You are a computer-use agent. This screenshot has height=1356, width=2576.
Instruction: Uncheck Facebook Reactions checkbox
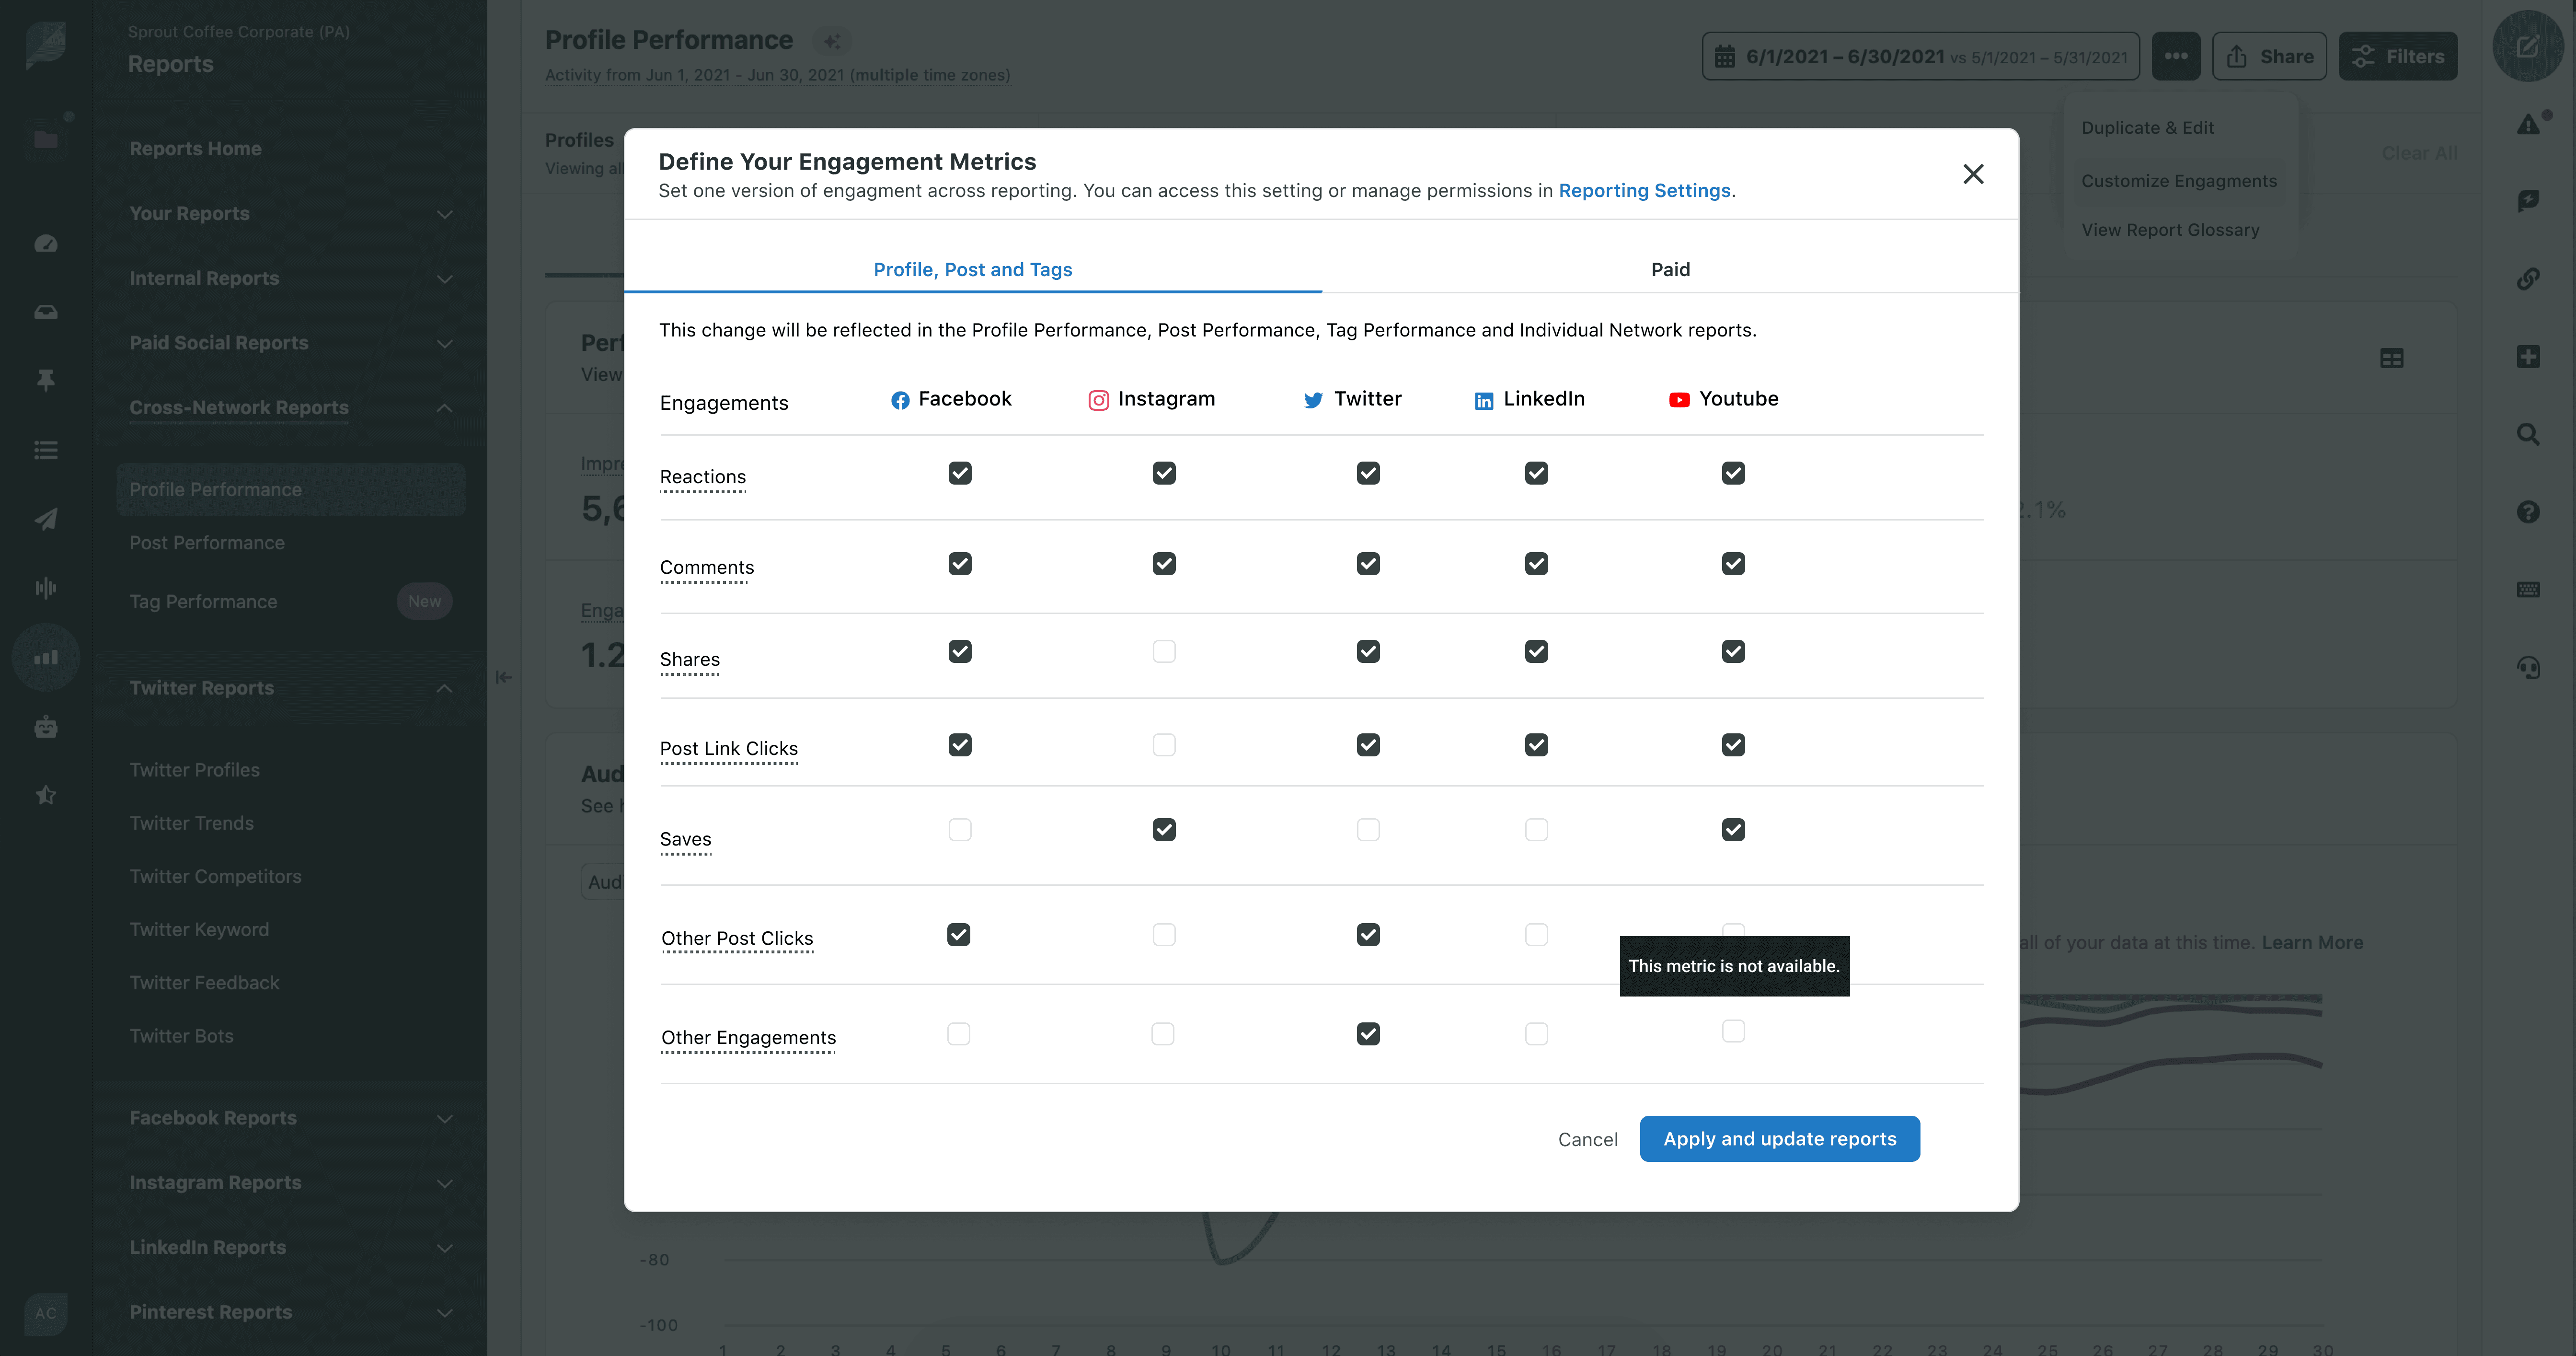(x=959, y=473)
